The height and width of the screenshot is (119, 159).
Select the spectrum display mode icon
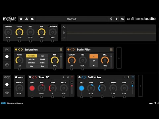tap(64, 38)
